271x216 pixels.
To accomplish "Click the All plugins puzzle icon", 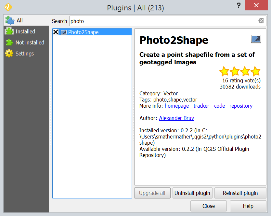I will pos(10,20).
